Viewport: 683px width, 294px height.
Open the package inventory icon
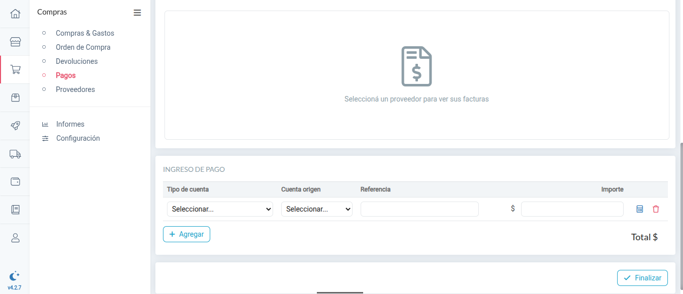point(14,97)
